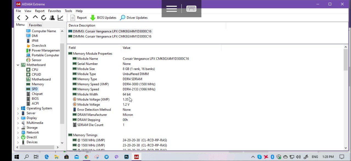Switch to the Menu tab in sidebar

point(20,25)
